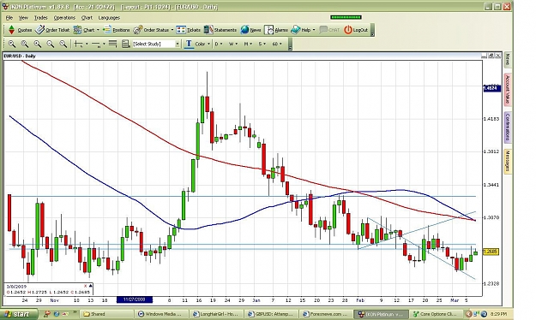Open the 5 minute timeframe dropdown
This screenshot has width=536, height=320.
click(262, 44)
